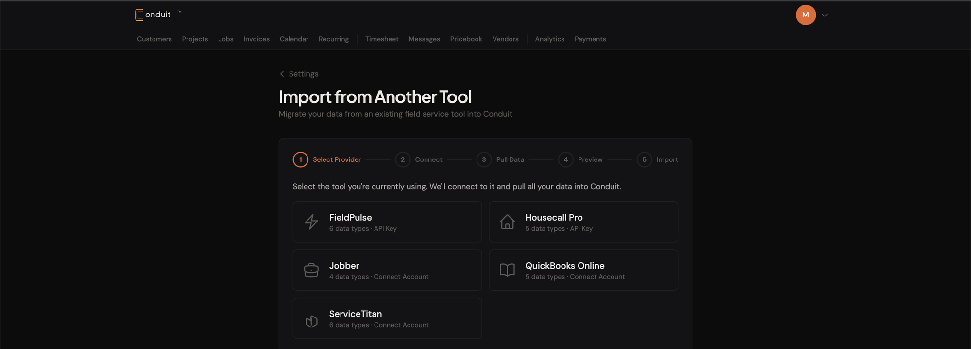This screenshot has height=349, width=971.
Task: Click QuickBooks "5 data types · Connect Account"
Action: (575, 277)
